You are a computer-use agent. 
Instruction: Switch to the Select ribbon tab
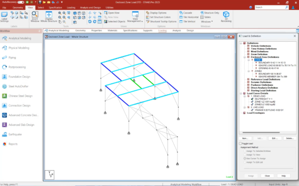(x=41, y=7)
